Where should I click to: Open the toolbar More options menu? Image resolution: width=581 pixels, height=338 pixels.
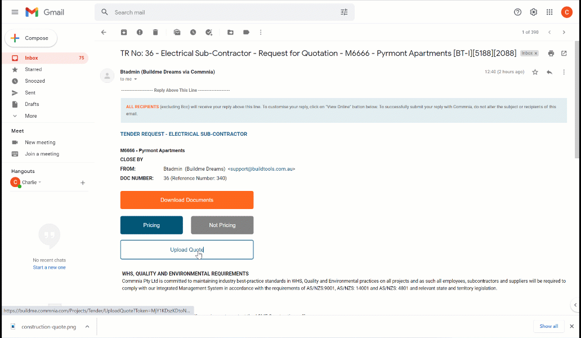261,32
